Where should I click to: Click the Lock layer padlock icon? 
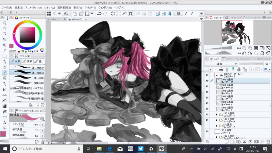tap(239, 69)
